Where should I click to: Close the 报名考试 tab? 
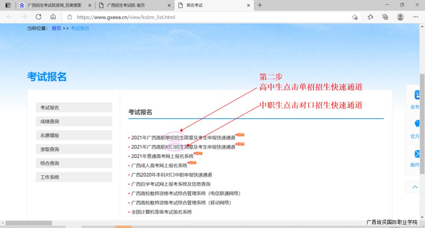coord(248,5)
